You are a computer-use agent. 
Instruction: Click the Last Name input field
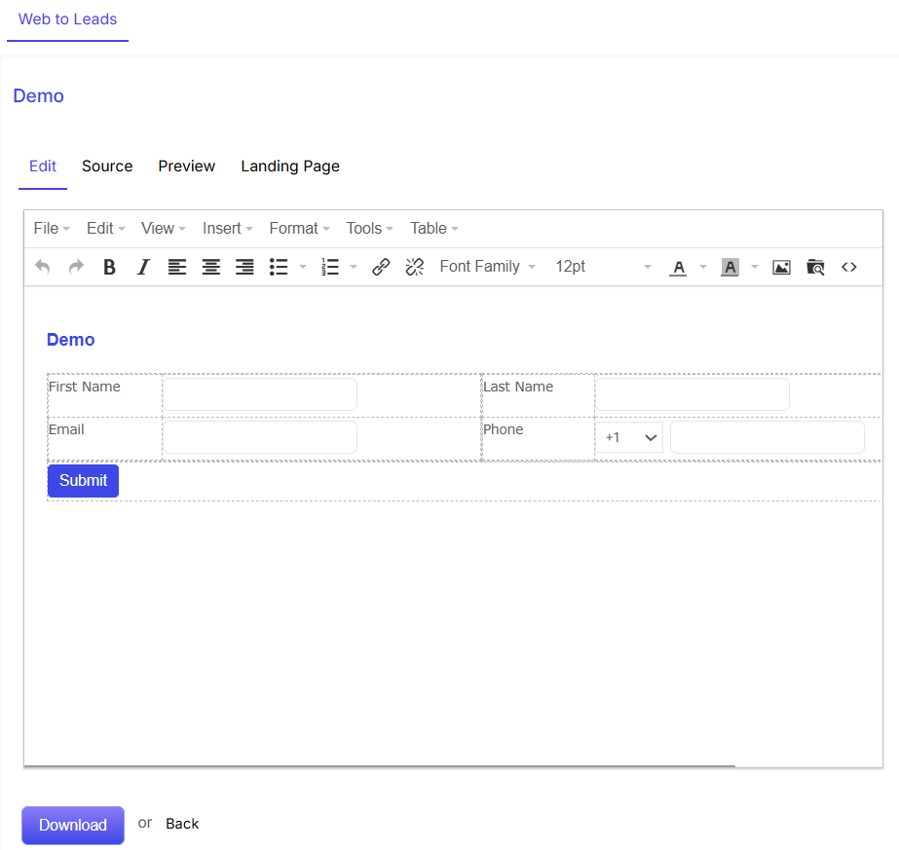coord(693,394)
